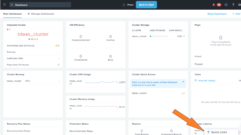Click the search magnifier icon

12,5
